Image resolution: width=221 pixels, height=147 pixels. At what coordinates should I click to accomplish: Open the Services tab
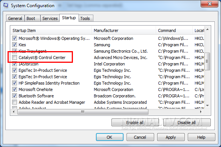coord(50,18)
